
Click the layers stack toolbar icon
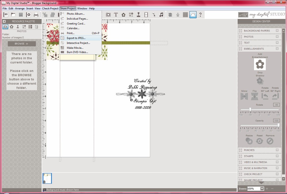(x=170, y=15)
